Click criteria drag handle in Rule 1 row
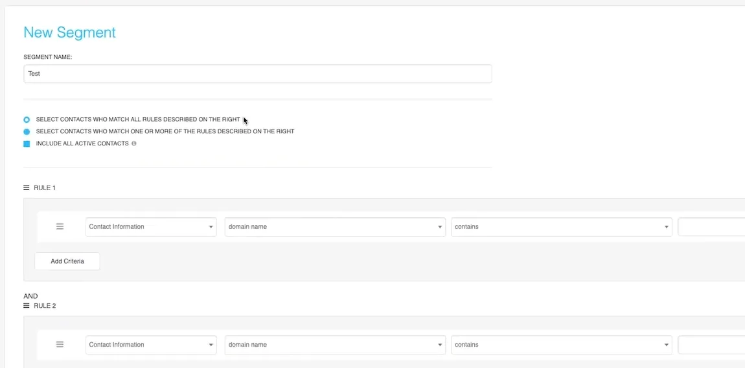Screen dimensions: 745x368 coord(60,226)
